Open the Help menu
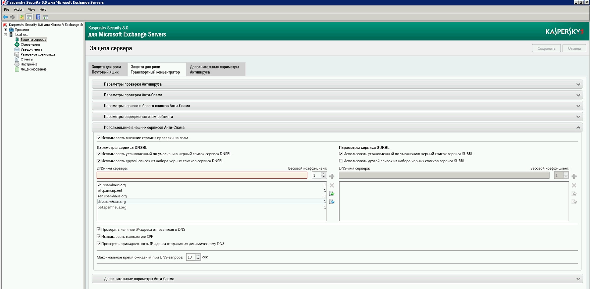This screenshot has width=590, height=289. tap(43, 9)
